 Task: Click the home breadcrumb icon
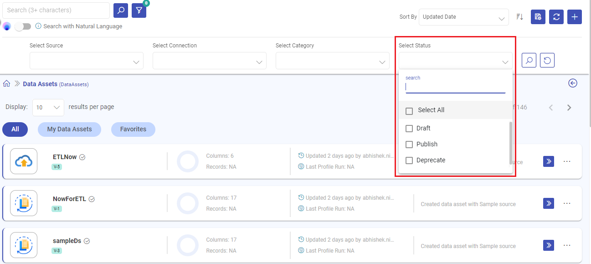click(6, 83)
